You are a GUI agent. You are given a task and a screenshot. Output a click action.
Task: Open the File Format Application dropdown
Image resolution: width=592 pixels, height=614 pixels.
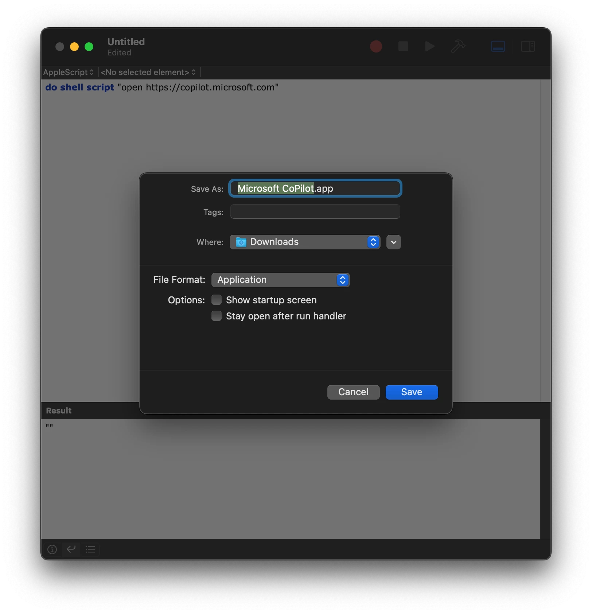point(280,280)
